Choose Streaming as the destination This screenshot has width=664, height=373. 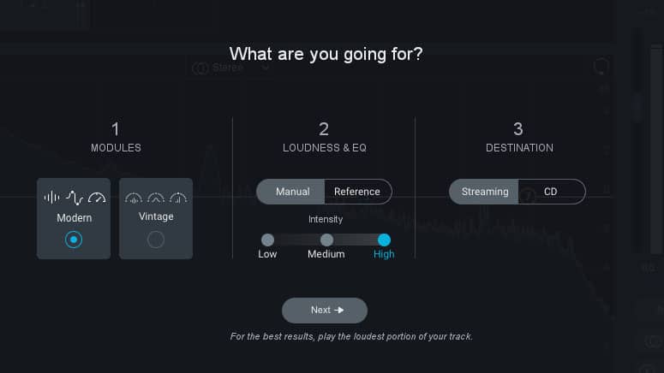pos(485,192)
